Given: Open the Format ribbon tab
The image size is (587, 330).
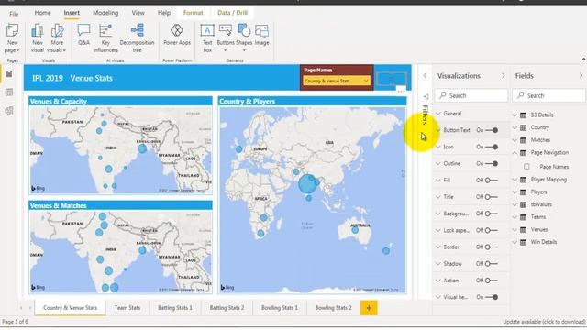Looking at the screenshot, I should tap(194, 13).
